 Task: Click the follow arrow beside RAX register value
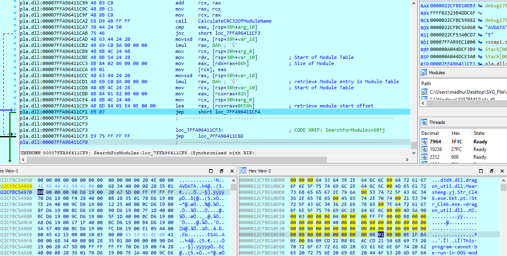[480, 6]
